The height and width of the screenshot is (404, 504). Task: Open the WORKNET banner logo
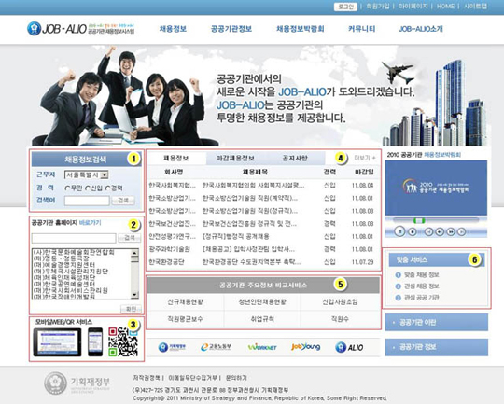[x=262, y=347]
